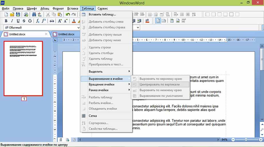Viewport: 264px width, 147px height.
Task: Open the Сервис menu
Action: click(x=102, y=8)
